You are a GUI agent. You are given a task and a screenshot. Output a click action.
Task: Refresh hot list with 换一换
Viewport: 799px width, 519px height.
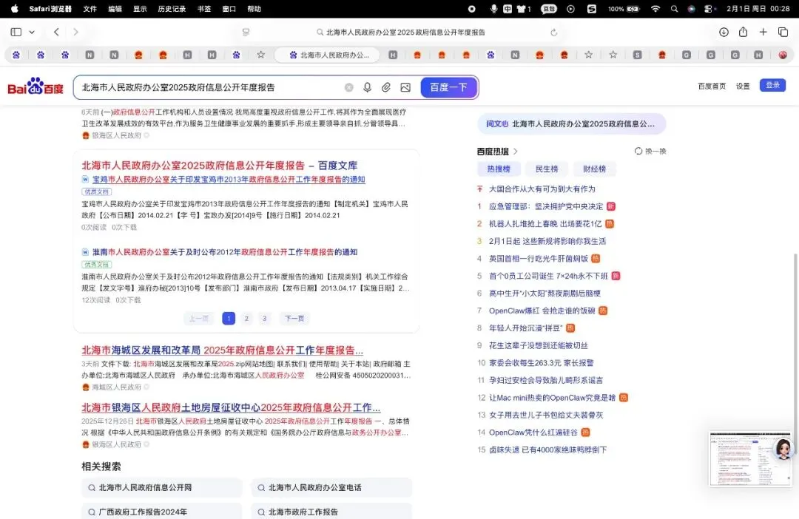pyautogui.click(x=650, y=152)
